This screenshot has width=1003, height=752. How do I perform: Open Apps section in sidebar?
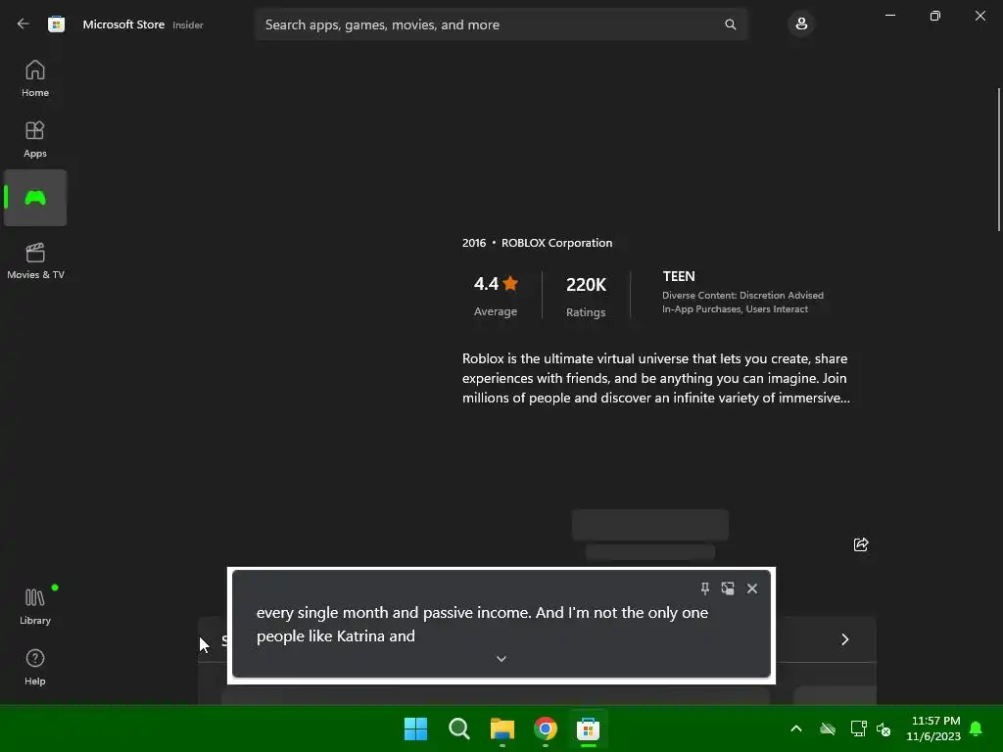(x=35, y=139)
